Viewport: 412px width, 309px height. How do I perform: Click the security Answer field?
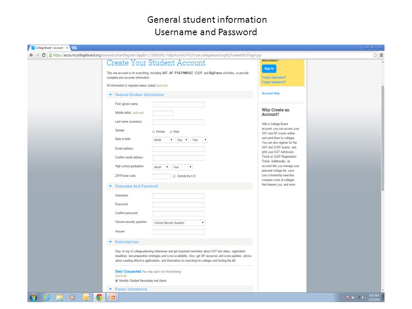179,232
